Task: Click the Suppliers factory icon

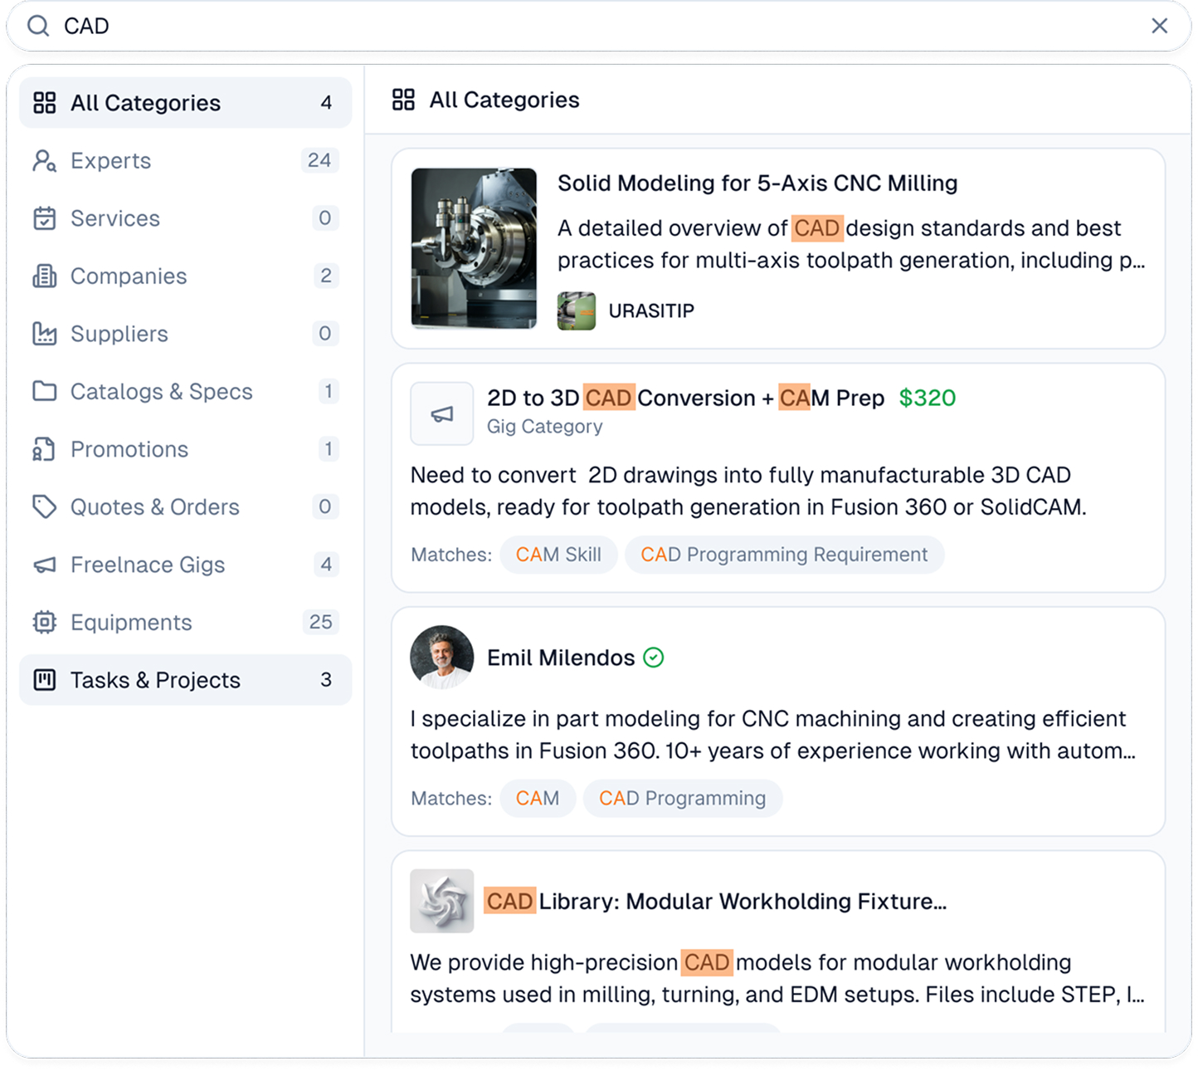Action: 45,334
